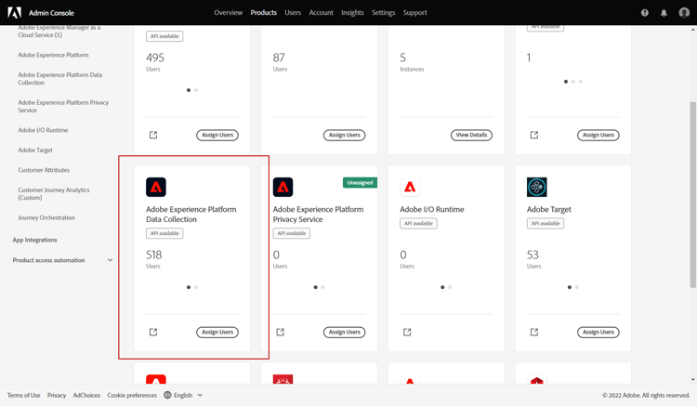This screenshot has width=697, height=406.
Task: Click the Unassigned badge on Privacy Service card
Action: (360, 183)
